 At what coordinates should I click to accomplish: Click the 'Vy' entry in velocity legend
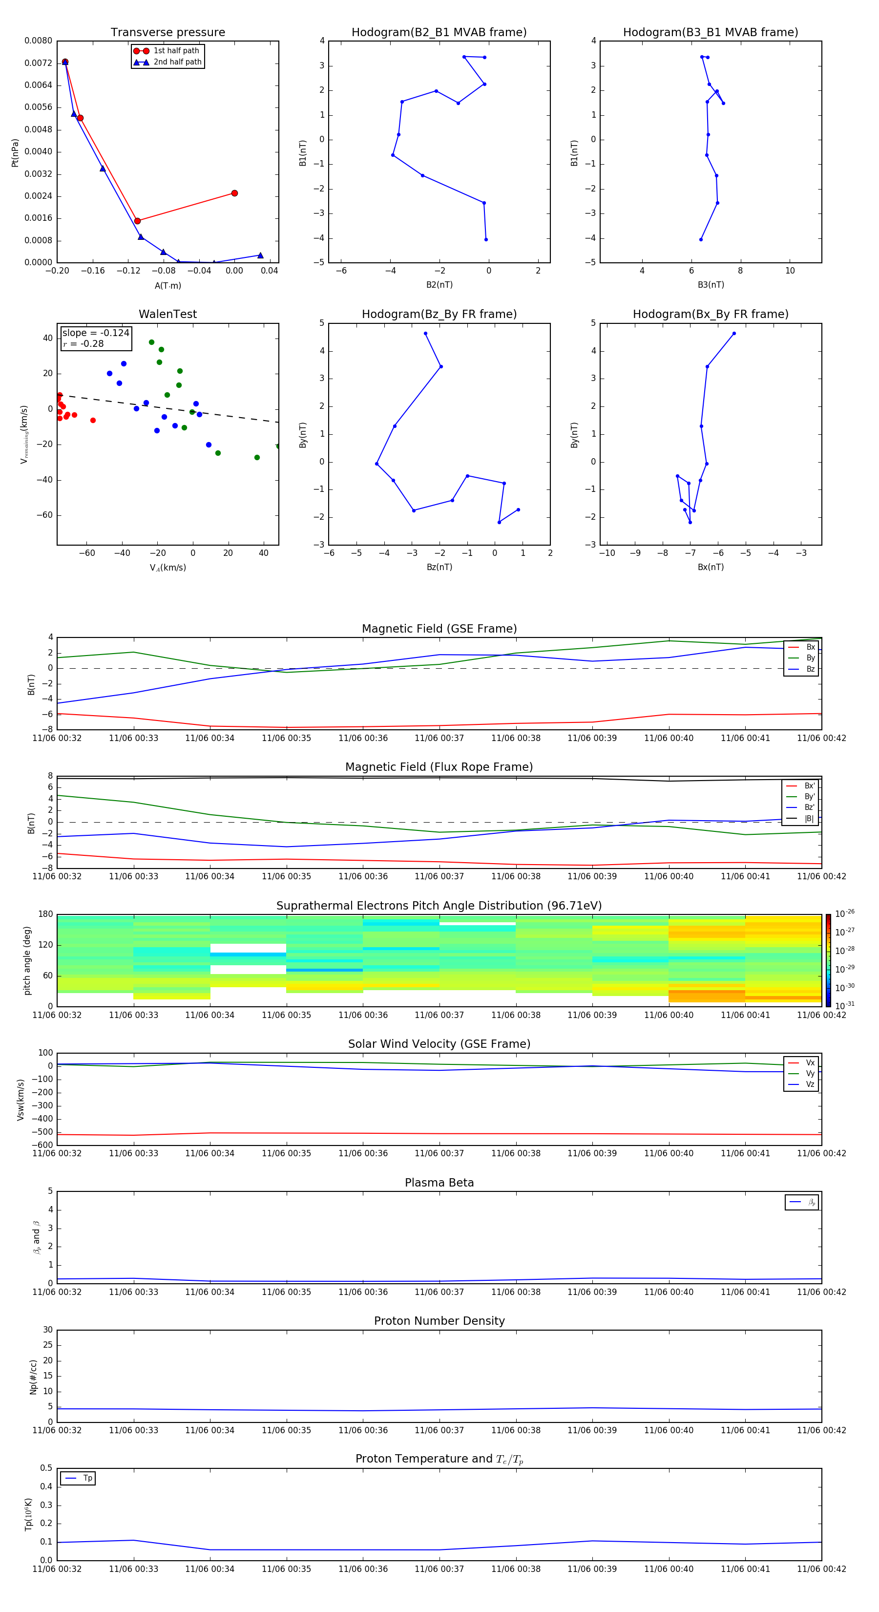point(801,1073)
